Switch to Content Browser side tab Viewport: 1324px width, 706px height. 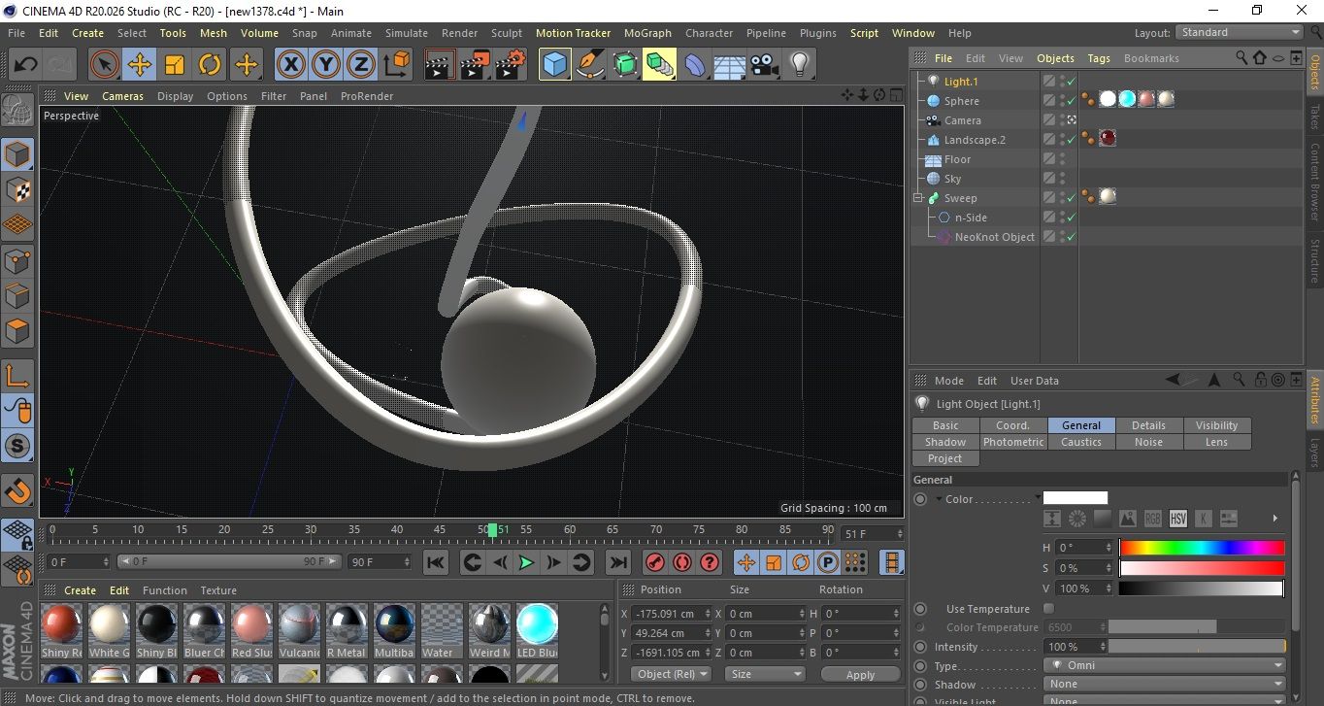click(x=1315, y=181)
